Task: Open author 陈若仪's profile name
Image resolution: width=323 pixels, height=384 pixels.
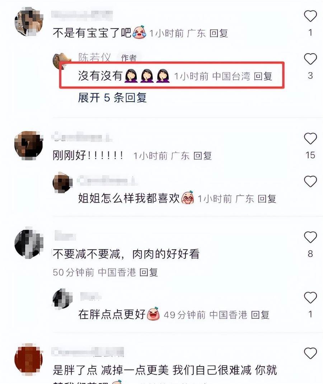Action: [94, 58]
